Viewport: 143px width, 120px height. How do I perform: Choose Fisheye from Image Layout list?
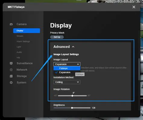coord(67,68)
